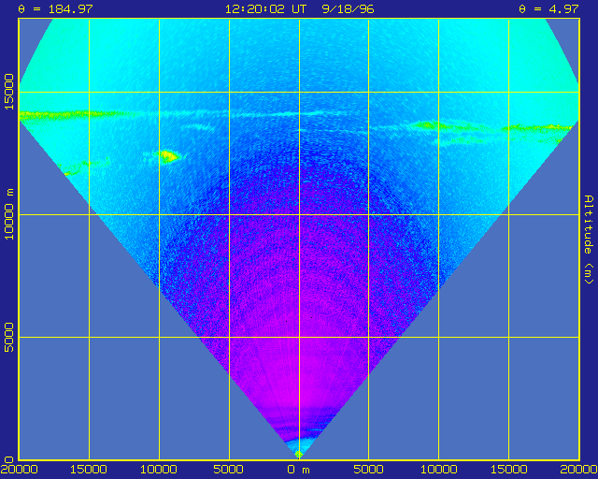Click the 15000 label on the vertical altitude axis
This screenshot has height=479, width=598.
click(x=8, y=92)
